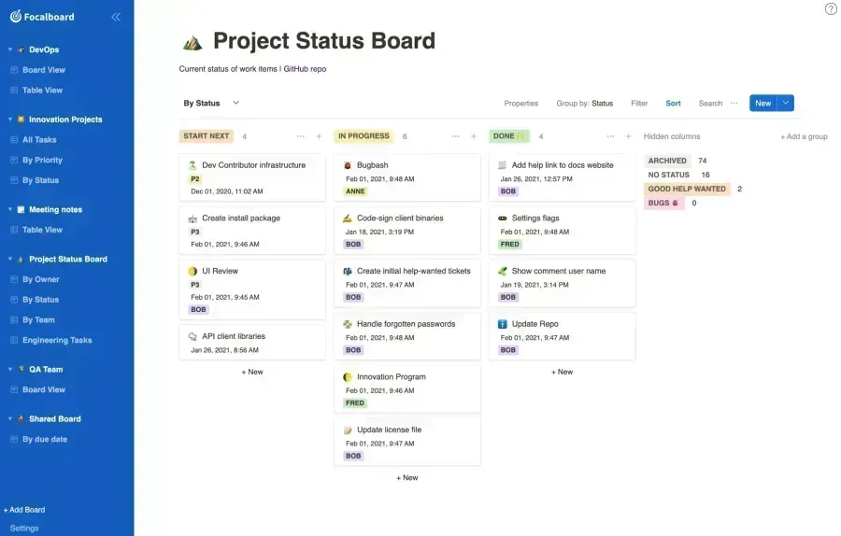Open the DONE column options ellipsis
Screen dimensions: 841x536
610,136
